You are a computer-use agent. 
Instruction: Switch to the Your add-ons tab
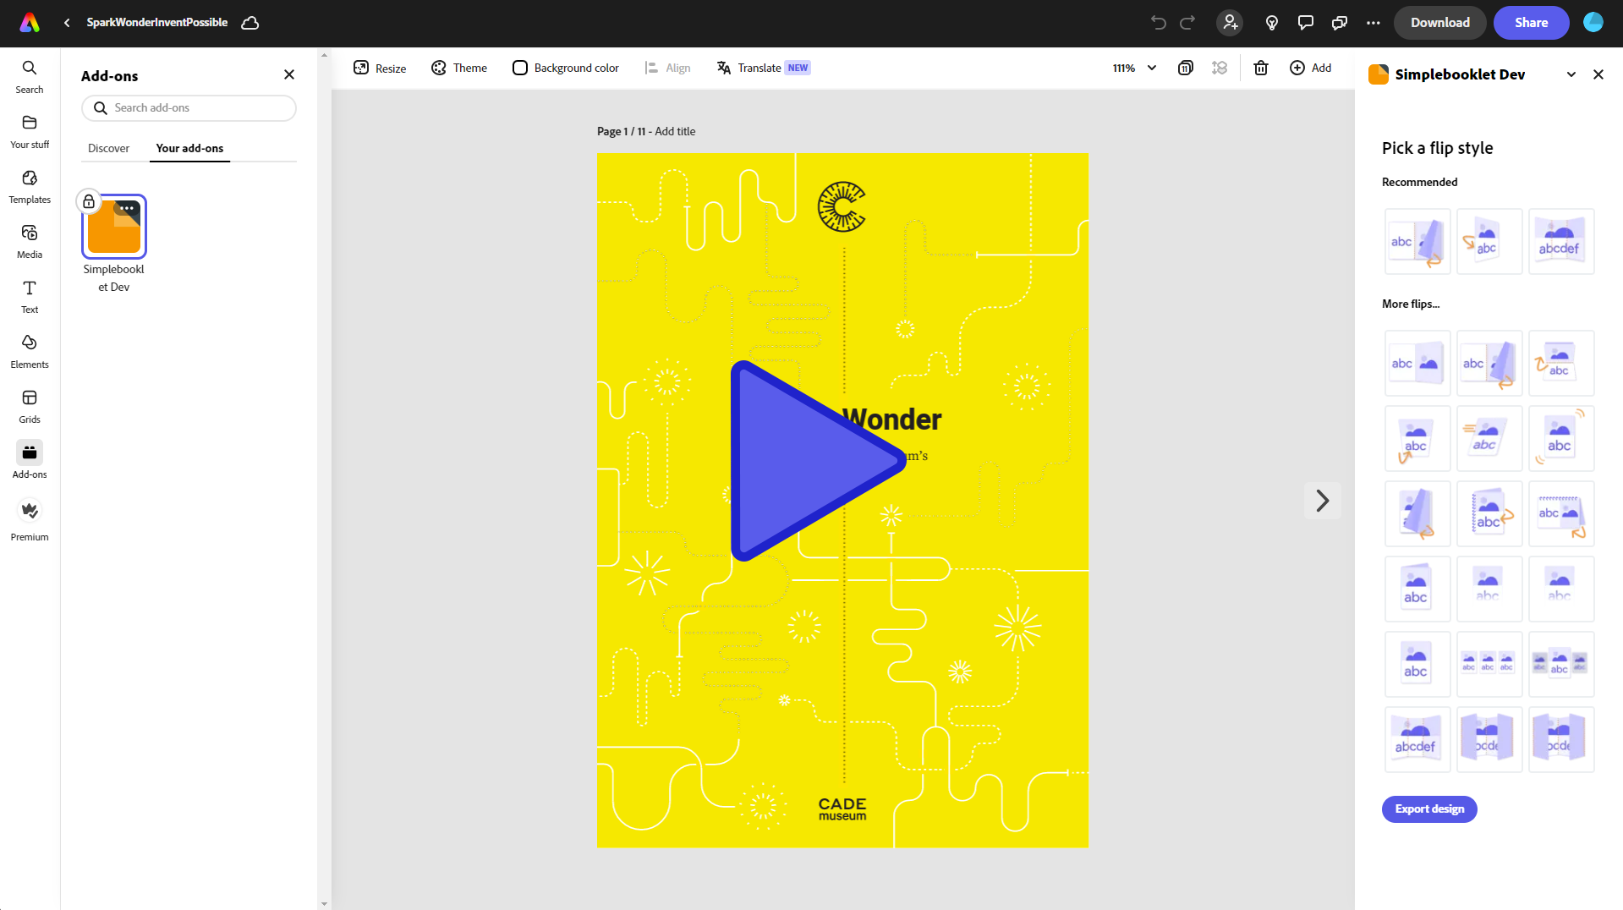click(189, 148)
